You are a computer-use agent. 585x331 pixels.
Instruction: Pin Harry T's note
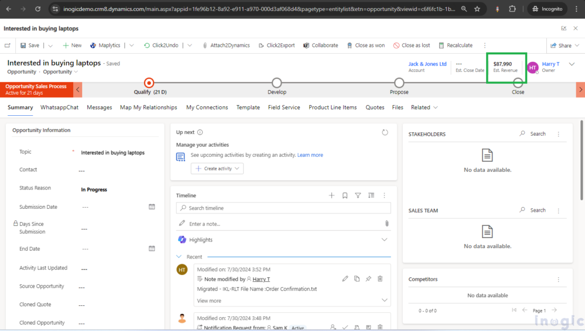click(368, 278)
